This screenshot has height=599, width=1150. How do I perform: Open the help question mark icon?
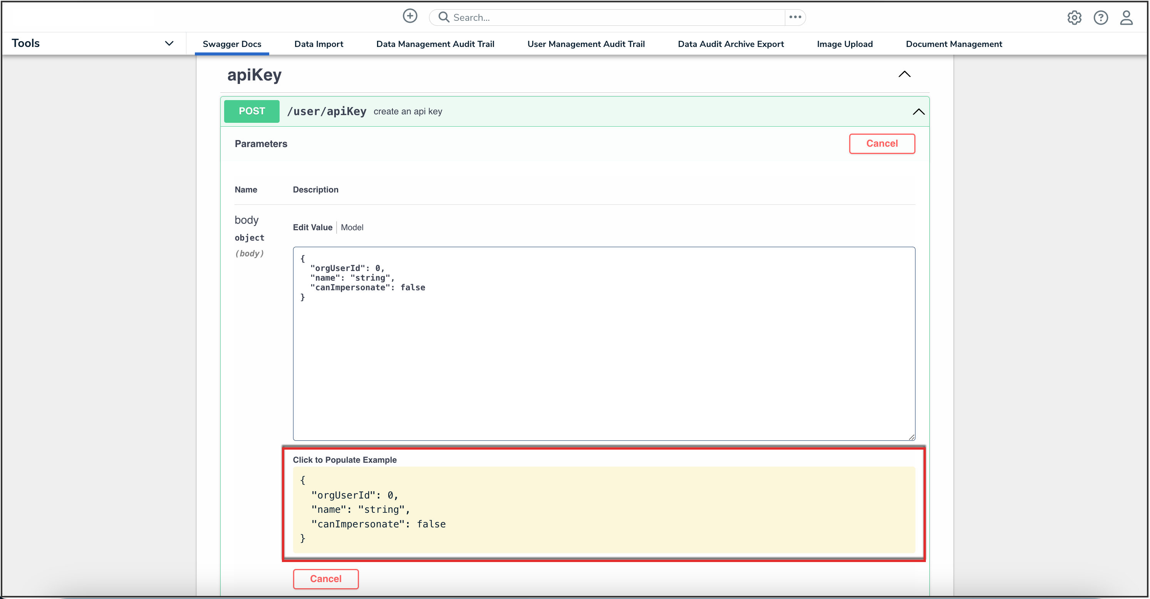point(1100,18)
